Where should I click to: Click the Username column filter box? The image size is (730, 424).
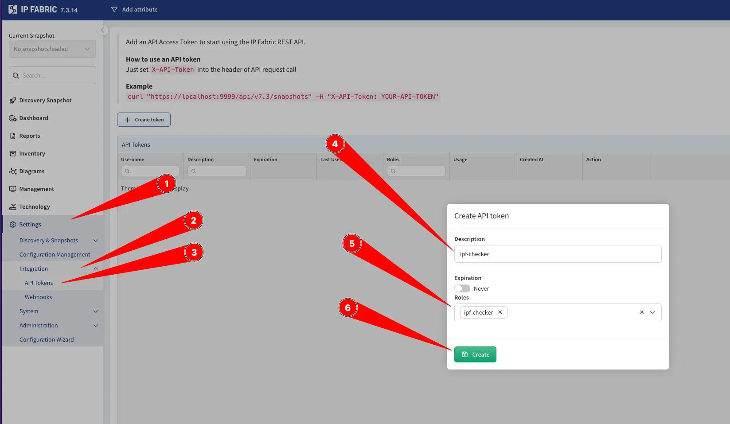pyautogui.click(x=151, y=171)
